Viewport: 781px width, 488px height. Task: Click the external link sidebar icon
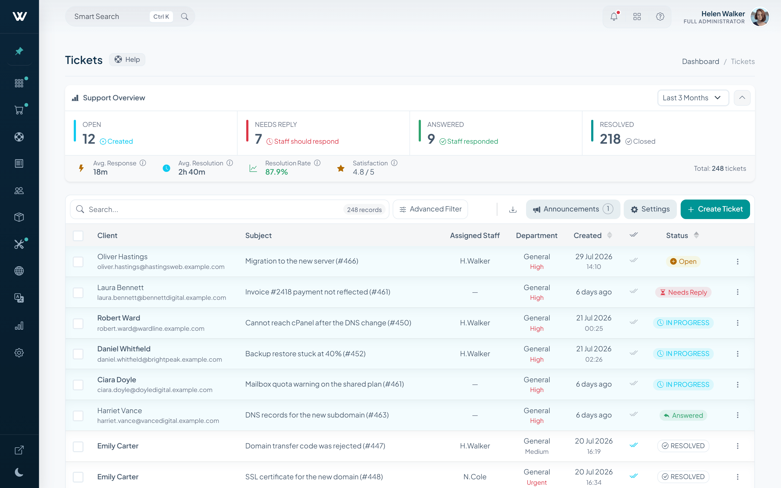coord(19,450)
